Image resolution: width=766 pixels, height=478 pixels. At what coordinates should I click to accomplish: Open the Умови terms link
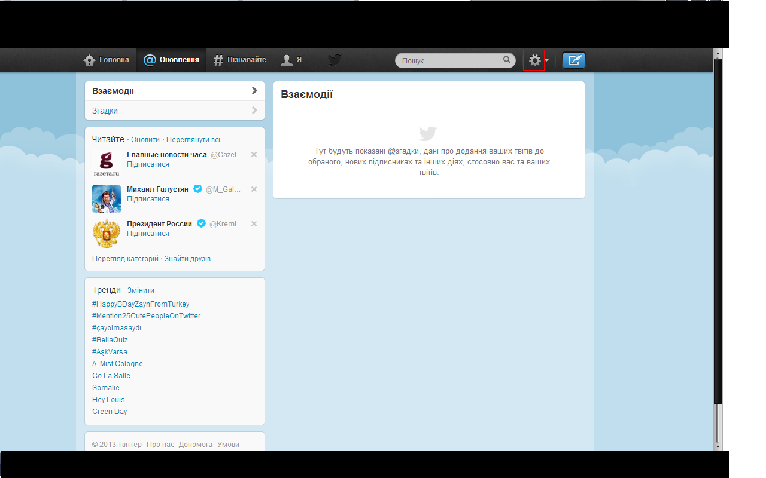pos(228,445)
